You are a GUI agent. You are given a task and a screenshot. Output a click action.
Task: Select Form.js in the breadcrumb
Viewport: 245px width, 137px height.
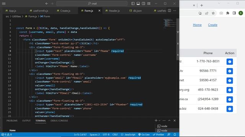point(31,16)
